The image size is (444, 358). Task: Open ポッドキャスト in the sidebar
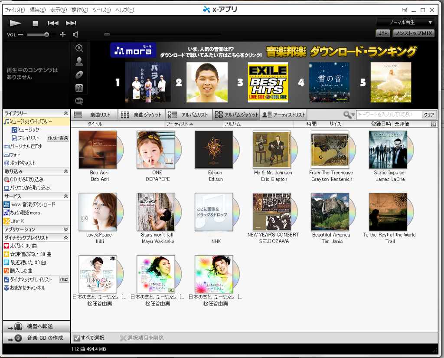[20, 163]
